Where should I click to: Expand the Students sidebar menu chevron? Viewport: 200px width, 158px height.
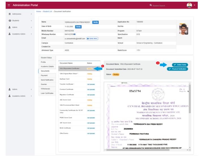tap(31, 21)
